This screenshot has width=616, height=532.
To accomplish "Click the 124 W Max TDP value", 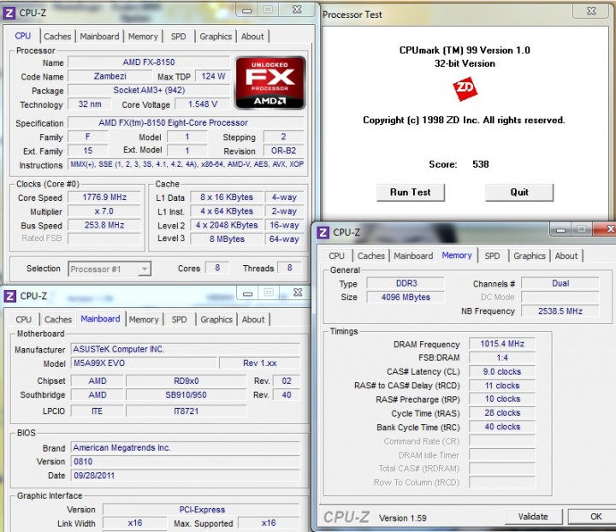I will (213, 76).
